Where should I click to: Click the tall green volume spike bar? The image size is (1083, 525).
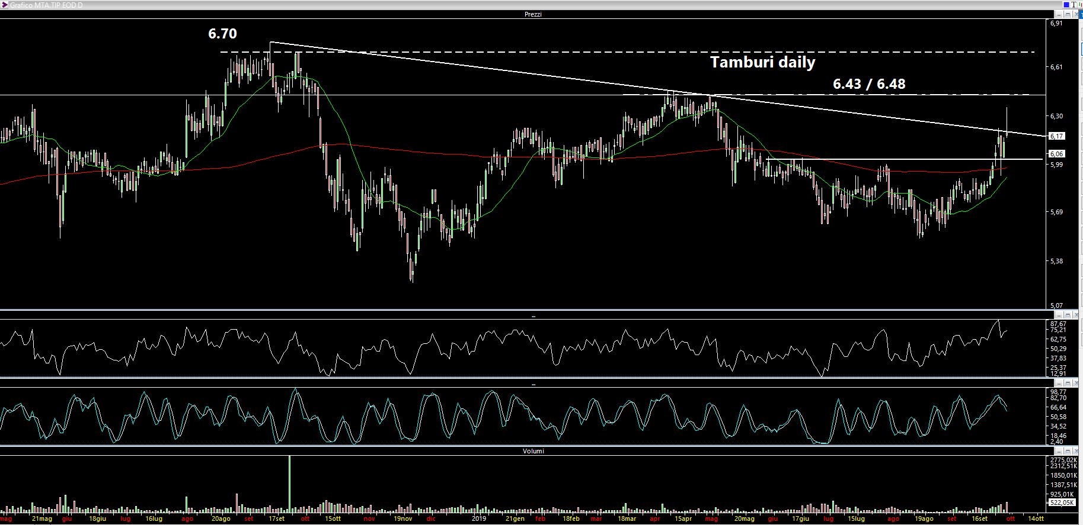pos(290,484)
